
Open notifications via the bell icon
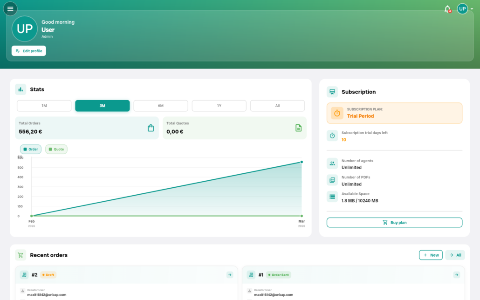(x=447, y=8)
